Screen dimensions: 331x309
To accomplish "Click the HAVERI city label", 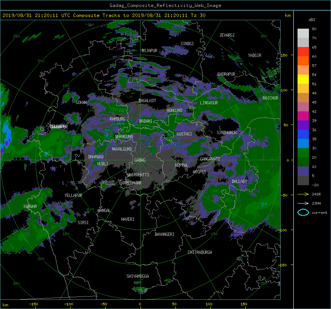I will (x=128, y=219).
